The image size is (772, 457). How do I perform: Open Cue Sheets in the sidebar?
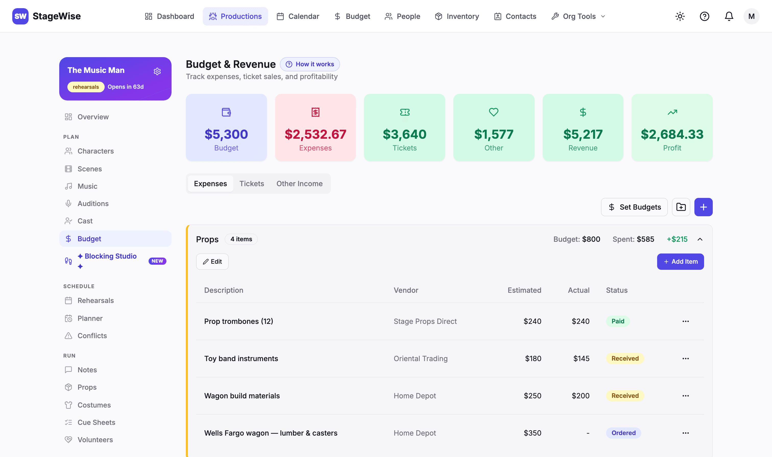point(115,422)
